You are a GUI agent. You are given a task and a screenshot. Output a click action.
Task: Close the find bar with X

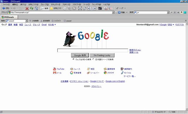[186, 21]
